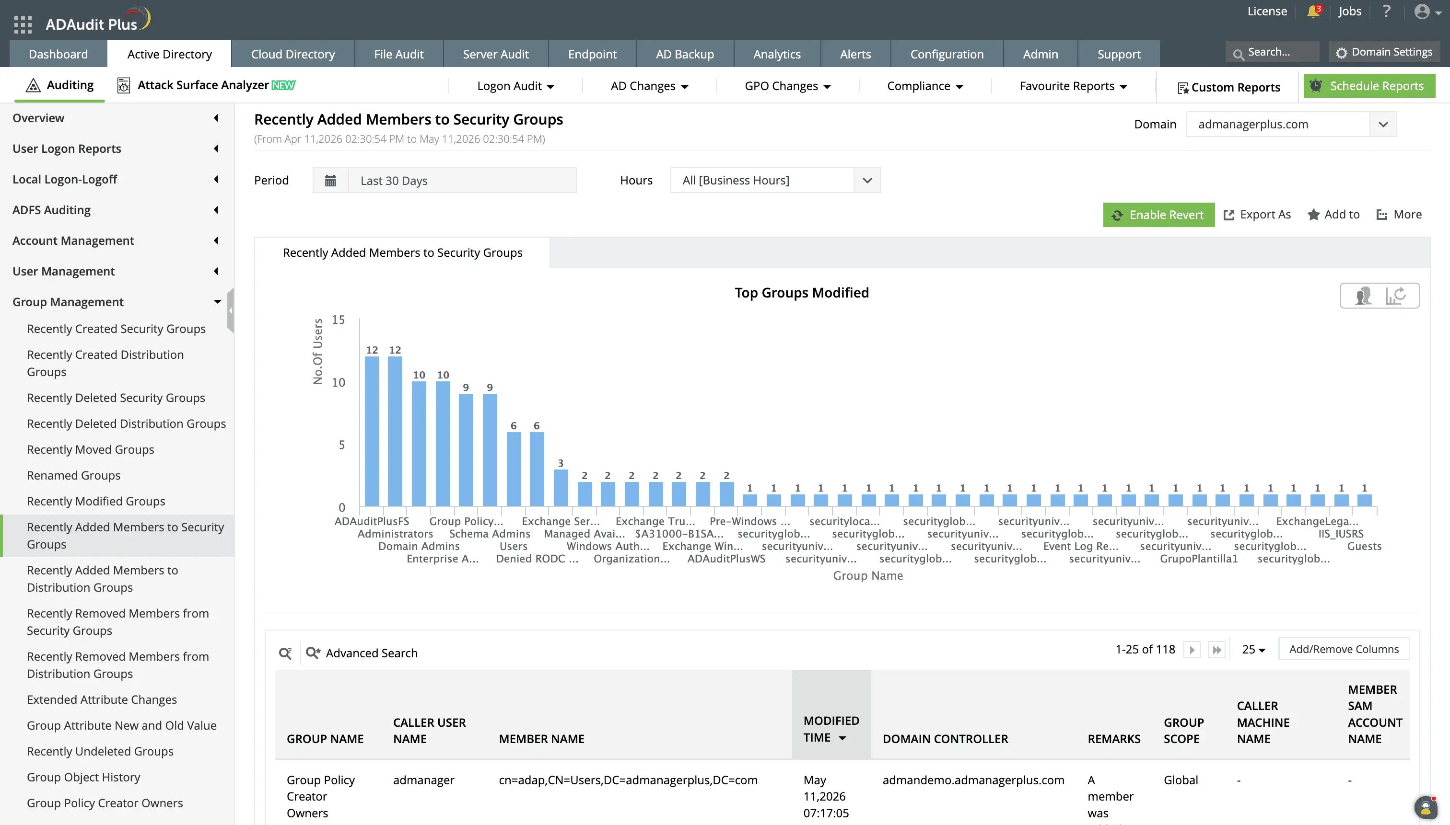1450x825 pixels.
Task: Go to Analytics tab
Action: click(x=777, y=54)
